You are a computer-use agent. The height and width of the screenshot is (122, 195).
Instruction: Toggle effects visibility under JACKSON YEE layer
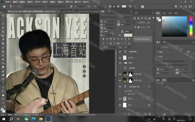coord(126,91)
